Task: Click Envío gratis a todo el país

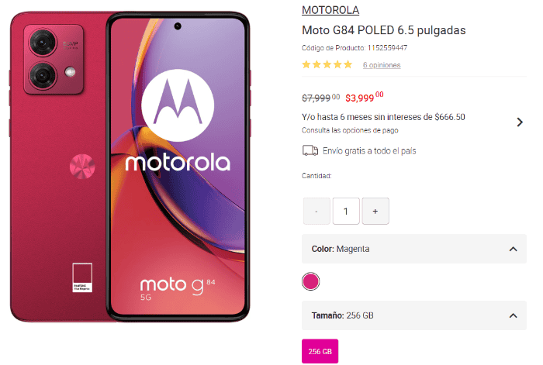Action: coord(369,151)
